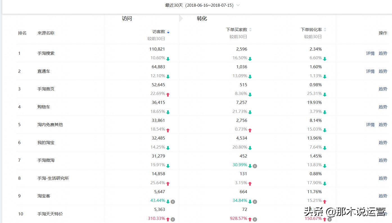Sort by 下单转化率 column arrows

(325, 30)
